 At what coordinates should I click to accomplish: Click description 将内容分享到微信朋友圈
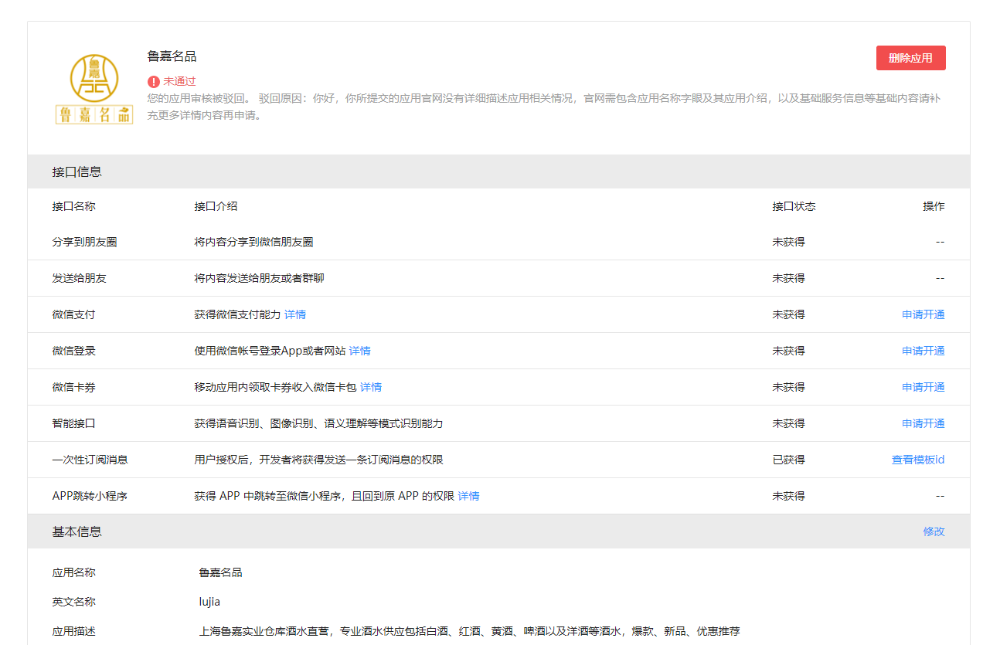(x=253, y=242)
